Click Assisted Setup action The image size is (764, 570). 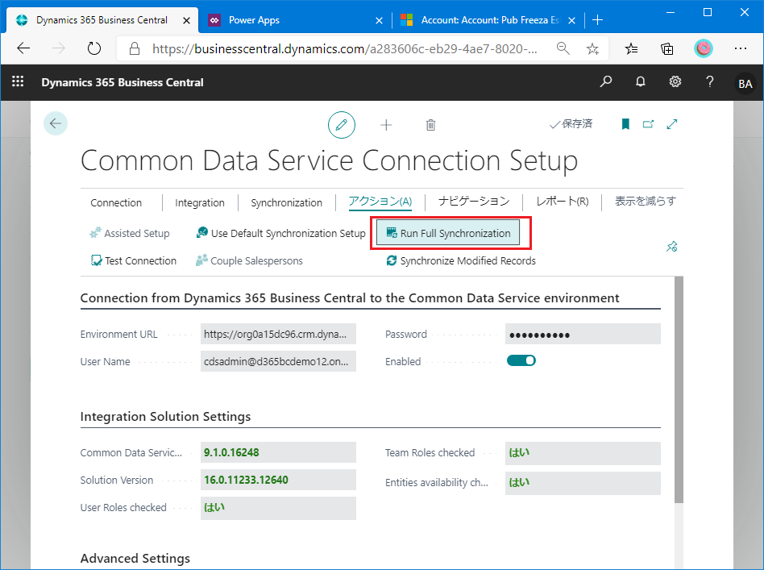pyautogui.click(x=130, y=234)
